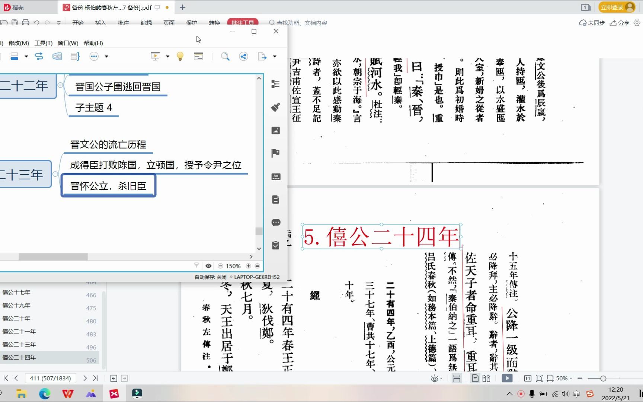Viewport: 643px width, 402px height.
Task: Click the lightbulb brainstorming icon in XMind
Action: point(180,56)
